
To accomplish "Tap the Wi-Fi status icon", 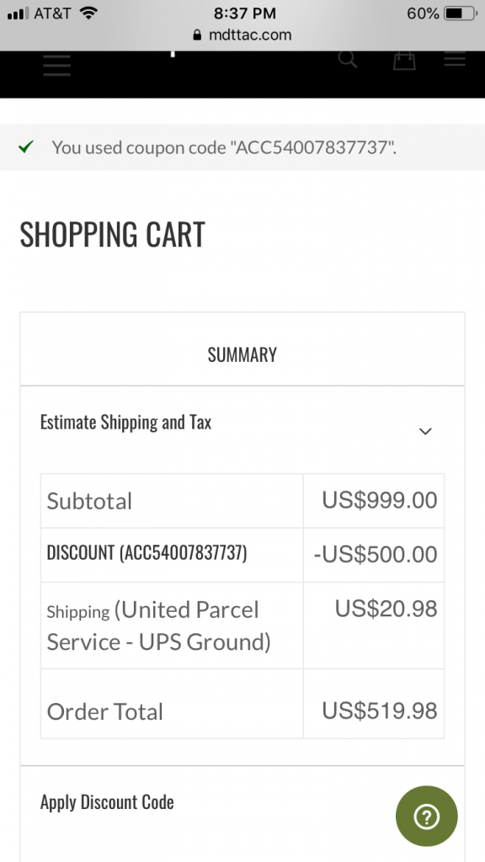I will click(x=88, y=13).
